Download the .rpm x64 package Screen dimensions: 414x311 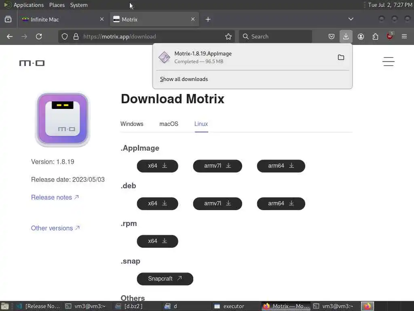[157, 241]
